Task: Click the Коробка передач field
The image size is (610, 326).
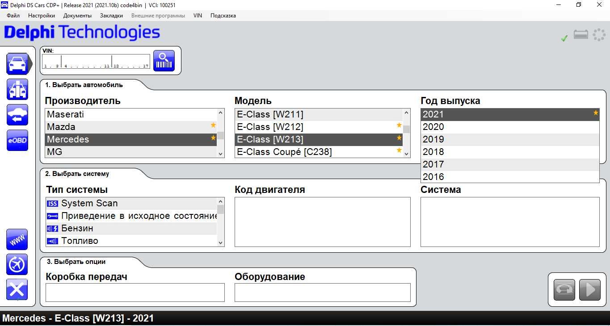Action: pyautogui.click(x=135, y=293)
